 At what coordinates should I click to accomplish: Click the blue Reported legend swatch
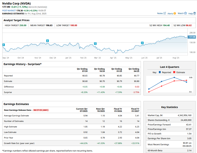[160, 72]
